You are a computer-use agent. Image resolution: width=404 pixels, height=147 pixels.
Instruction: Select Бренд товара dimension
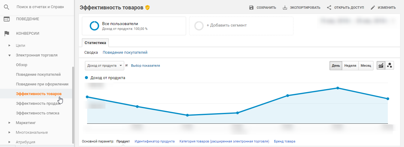click(285, 141)
